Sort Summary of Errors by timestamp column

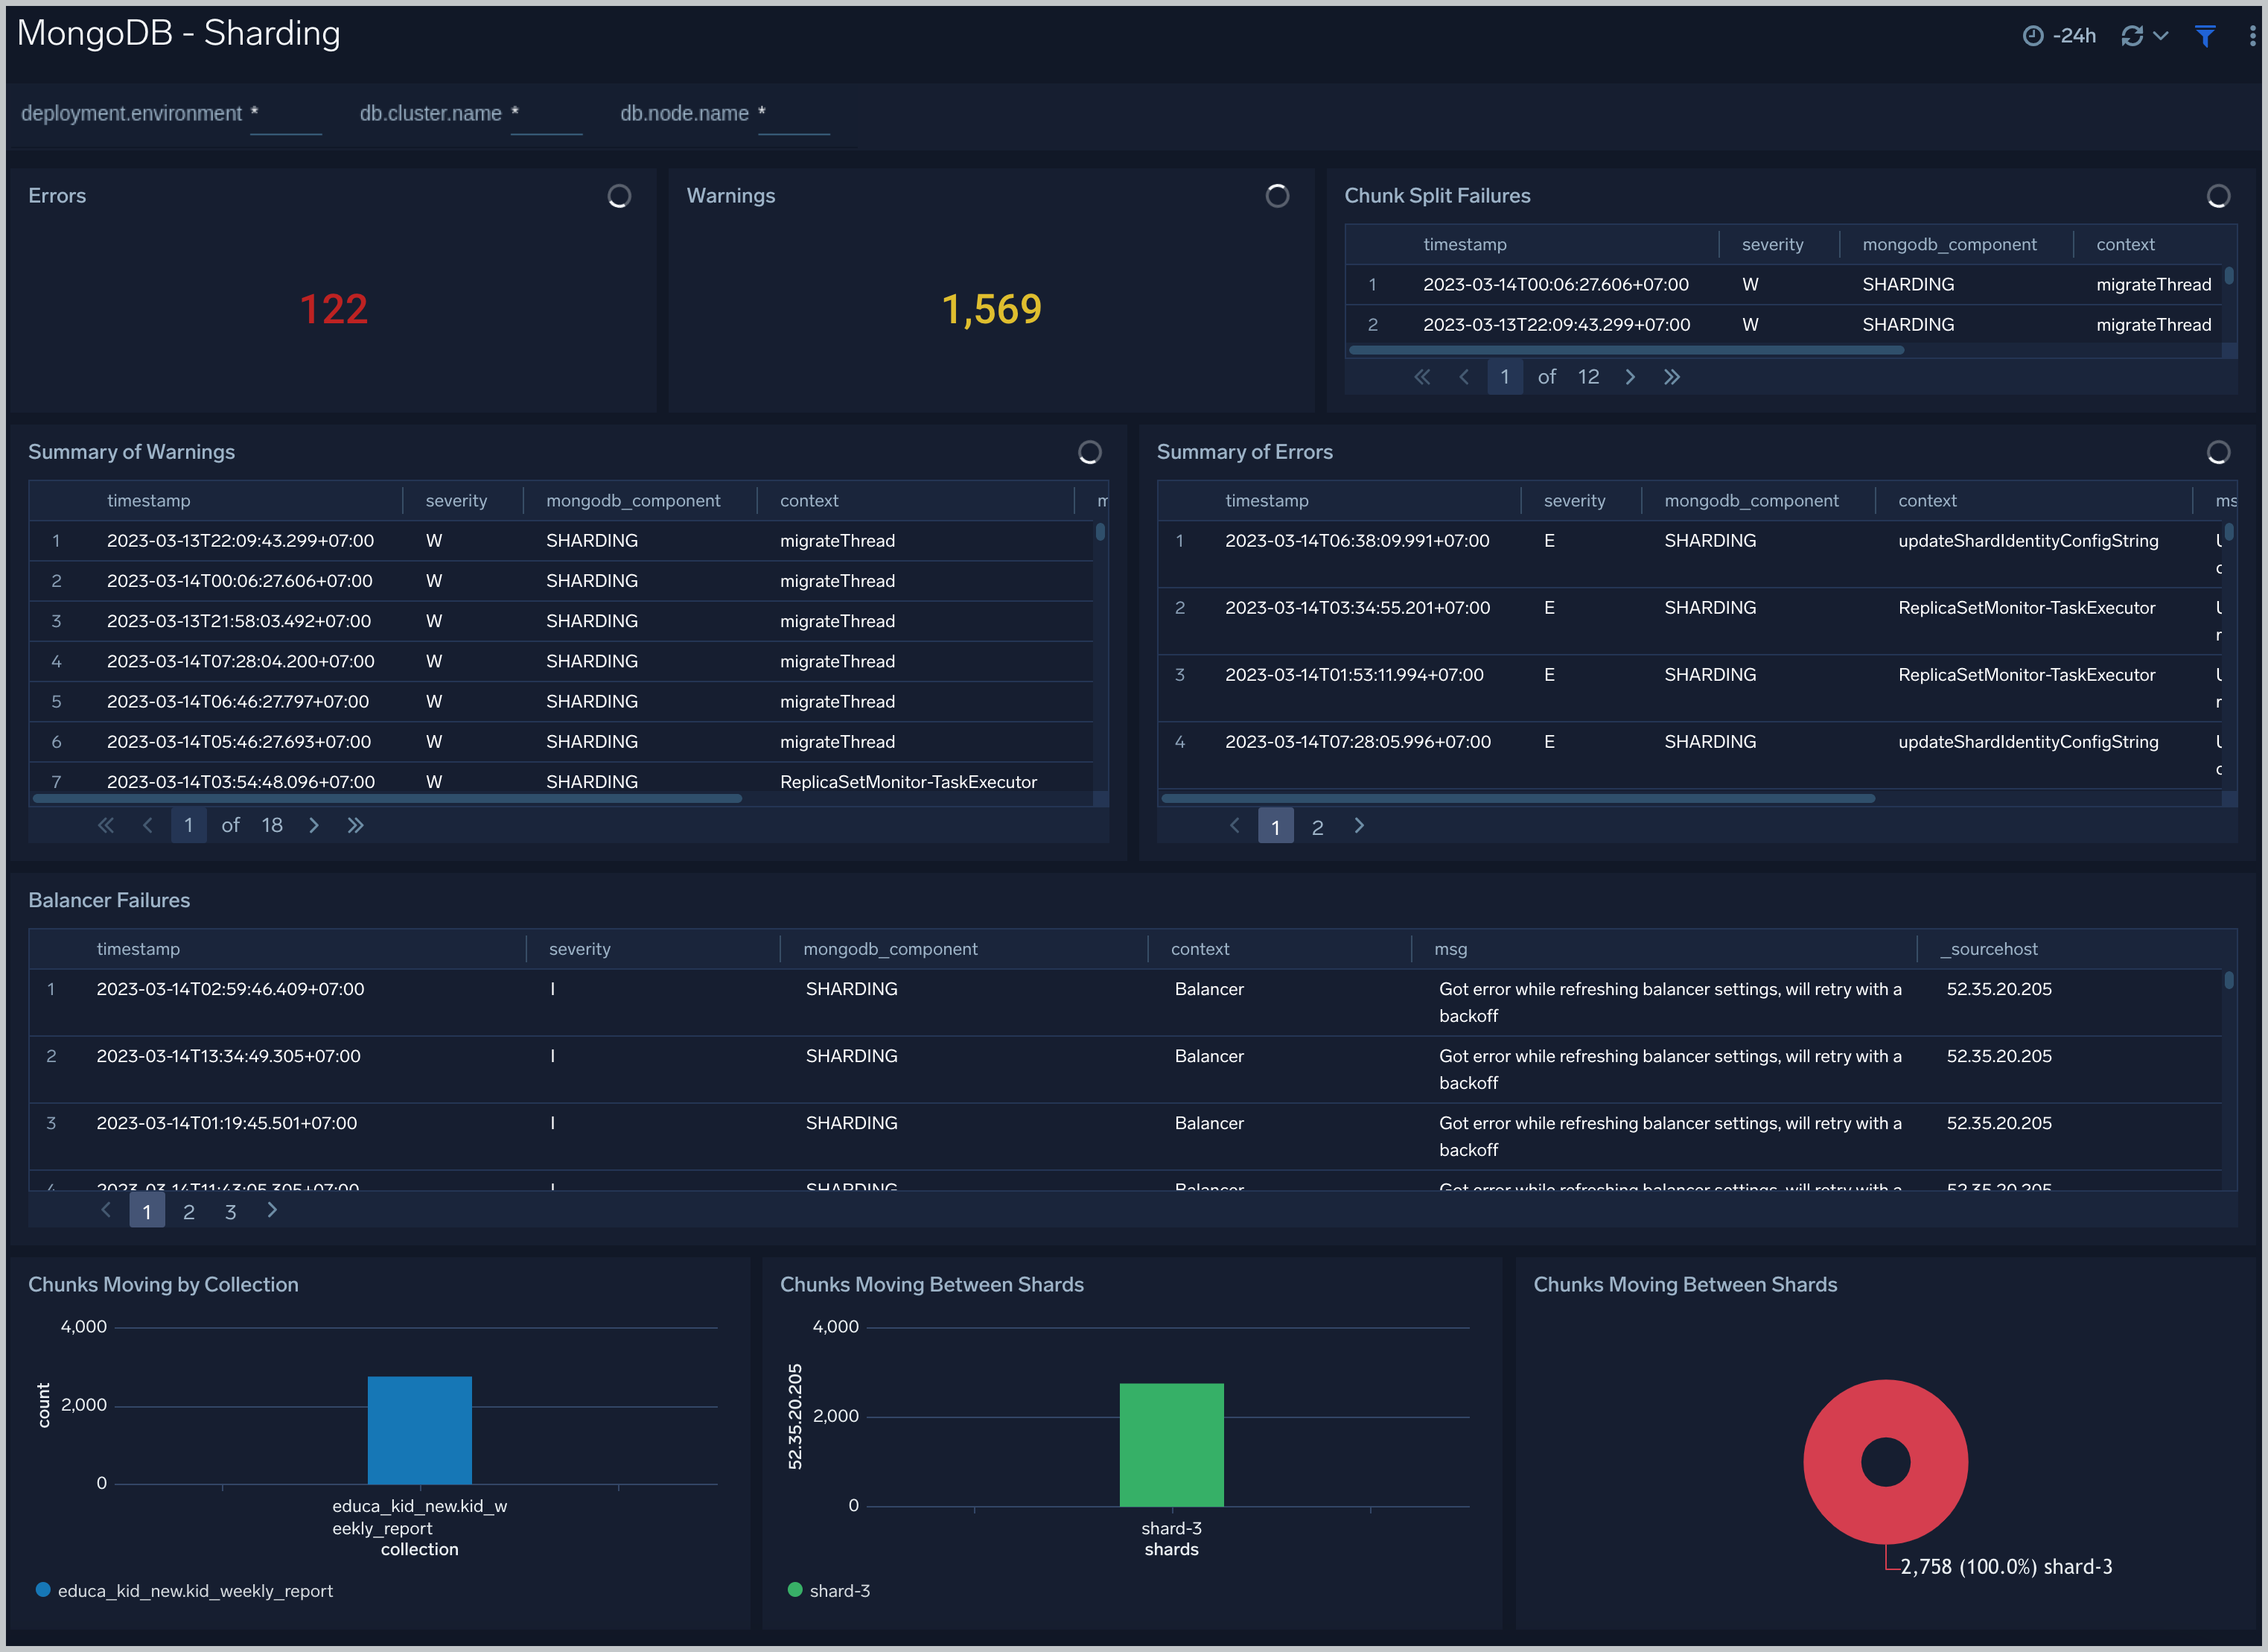(1267, 501)
